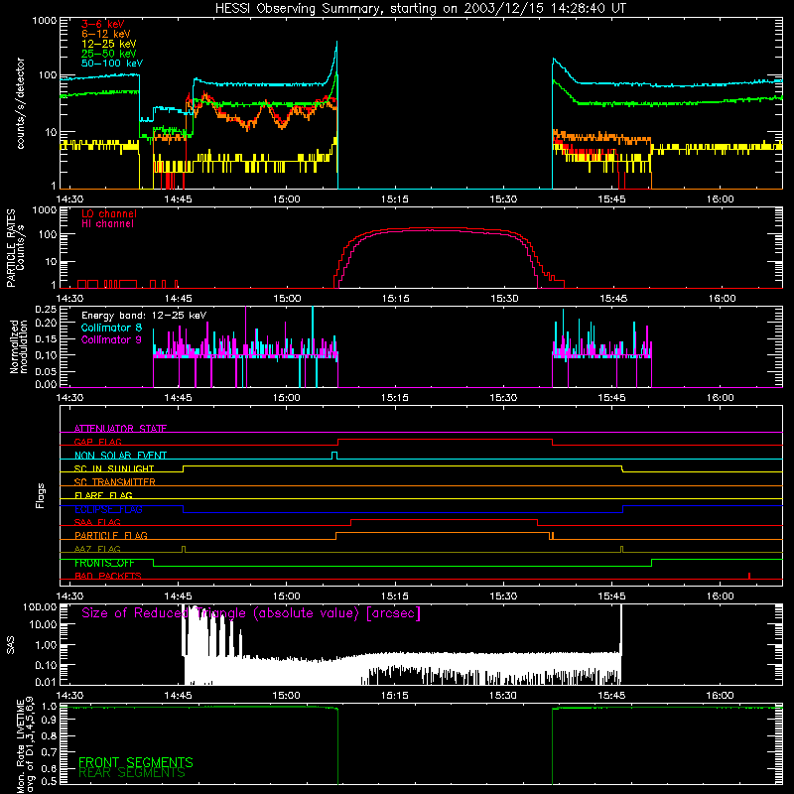
Task: Click the short NON_SOLAR_EVENT pulse
Action: click(x=334, y=456)
